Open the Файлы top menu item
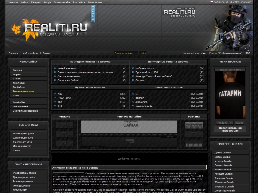This screenshot has width=258, height=193. [x=25, y=2]
